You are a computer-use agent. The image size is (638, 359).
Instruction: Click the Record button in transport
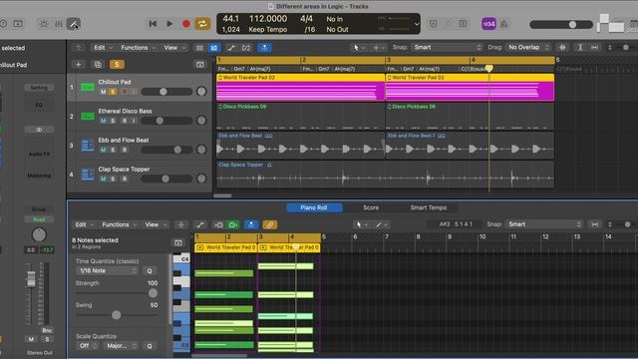(x=186, y=24)
